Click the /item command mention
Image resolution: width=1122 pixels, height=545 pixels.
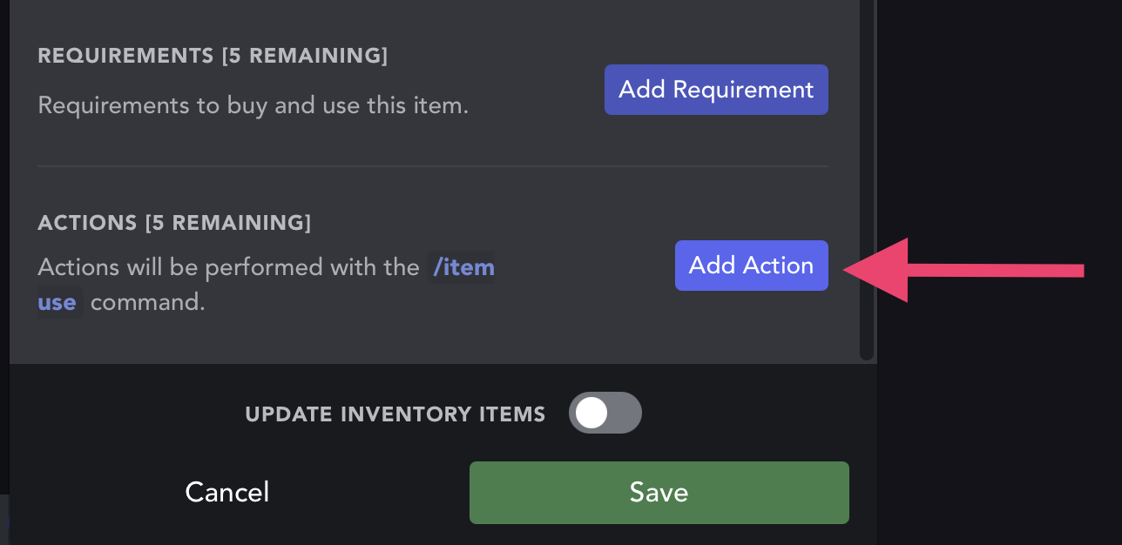(x=463, y=267)
